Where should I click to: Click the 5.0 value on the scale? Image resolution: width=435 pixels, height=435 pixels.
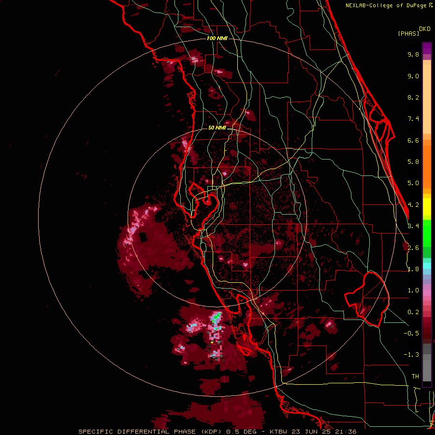tap(413, 183)
